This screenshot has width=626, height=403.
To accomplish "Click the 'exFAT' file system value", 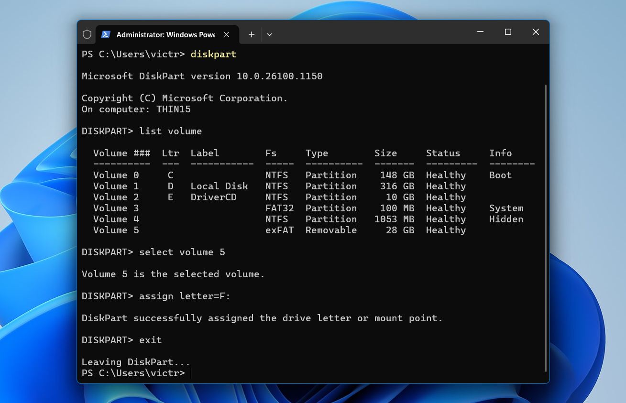I will click(280, 230).
